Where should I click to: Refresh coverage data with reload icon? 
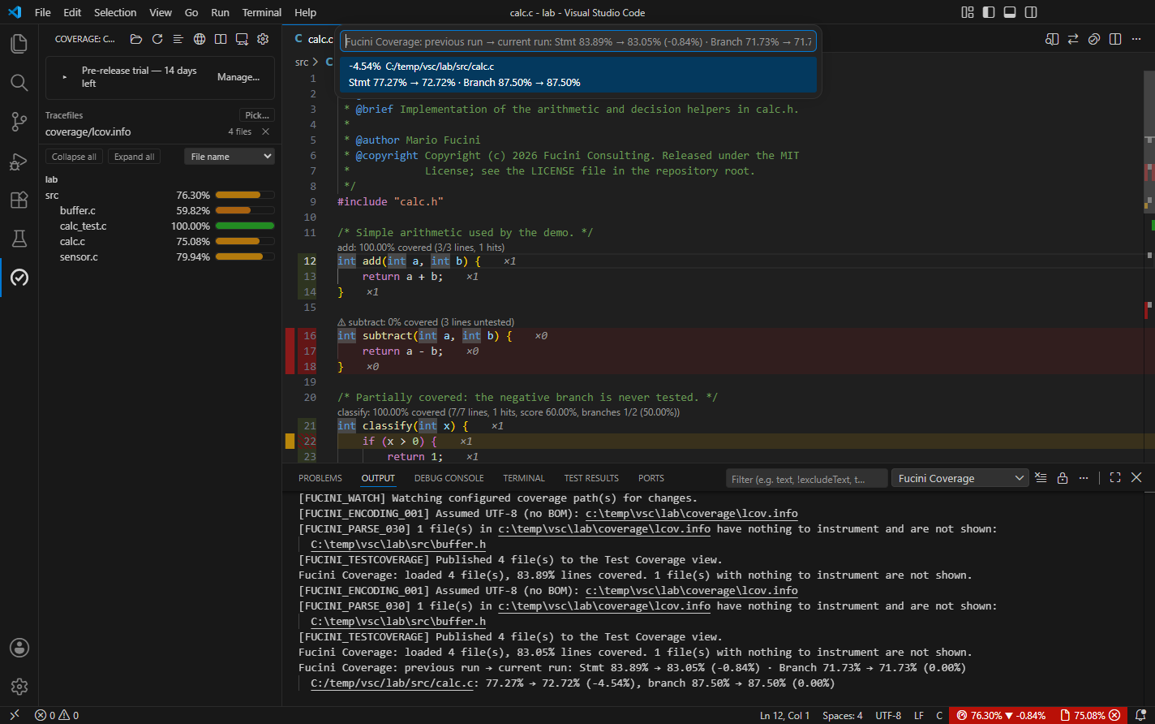pos(157,39)
